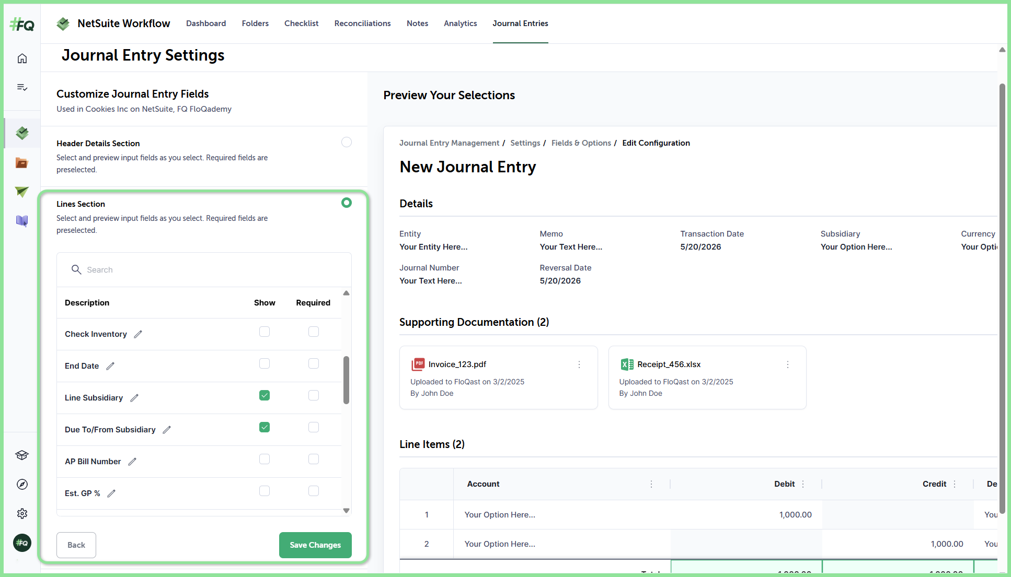The height and width of the screenshot is (577, 1011).
Task: Click the Save Changes button
Action: point(315,545)
